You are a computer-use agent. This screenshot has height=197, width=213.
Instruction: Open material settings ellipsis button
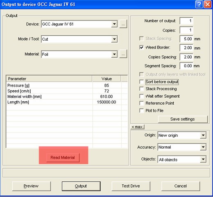coord(123,54)
